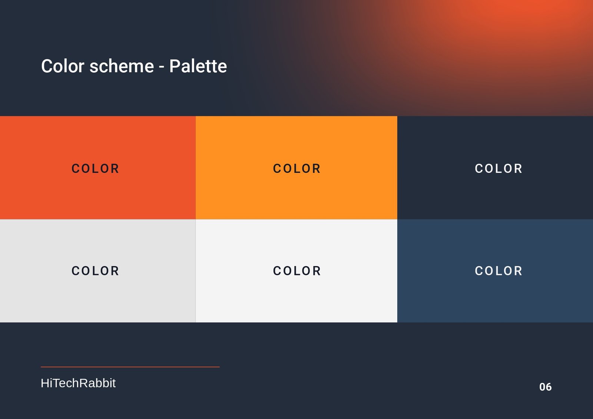
Task: Select COLOR label on the light gray block
Action: (95, 271)
